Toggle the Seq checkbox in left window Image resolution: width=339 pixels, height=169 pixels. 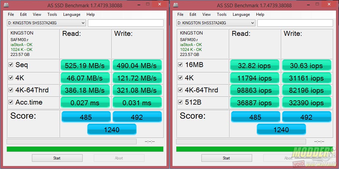pos(11,65)
